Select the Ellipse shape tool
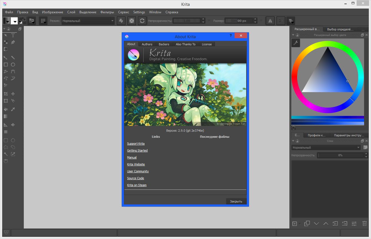The height and width of the screenshot is (239, 371). (x=13, y=64)
